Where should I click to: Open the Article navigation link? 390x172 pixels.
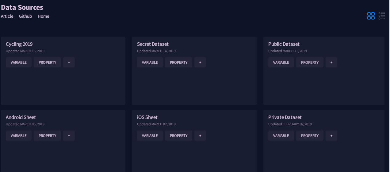(x=7, y=16)
